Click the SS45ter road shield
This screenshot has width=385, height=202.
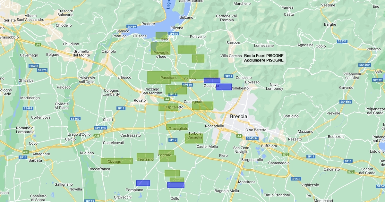coord(364,65)
